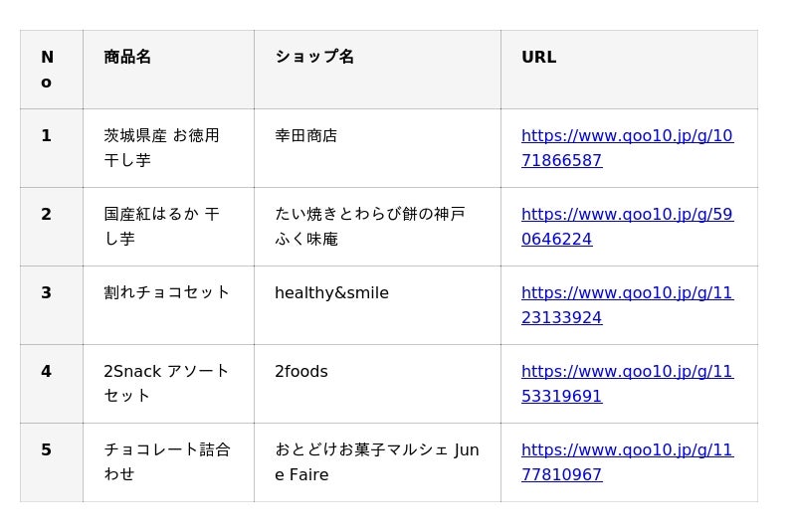Select the 国産紅はるか 干し芋 cell
This screenshot has height=532, width=796.
(x=162, y=226)
